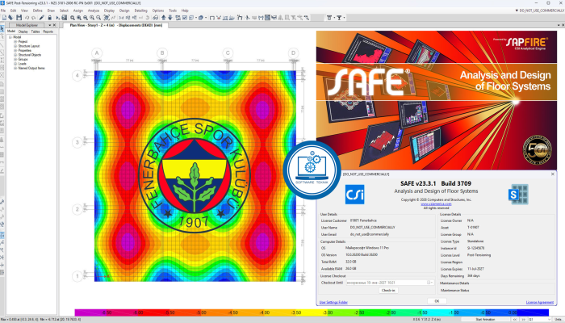Open the Checkout Until date dropdown

(432, 283)
